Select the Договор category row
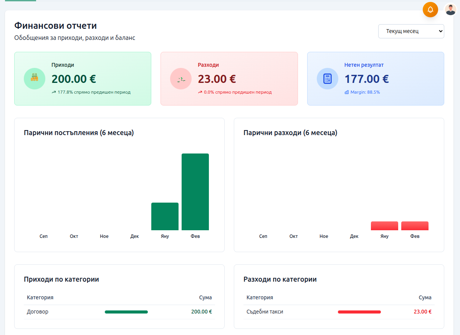Image resolution: width=460 pixels, height=335 pixels. [x=38, y=312]
